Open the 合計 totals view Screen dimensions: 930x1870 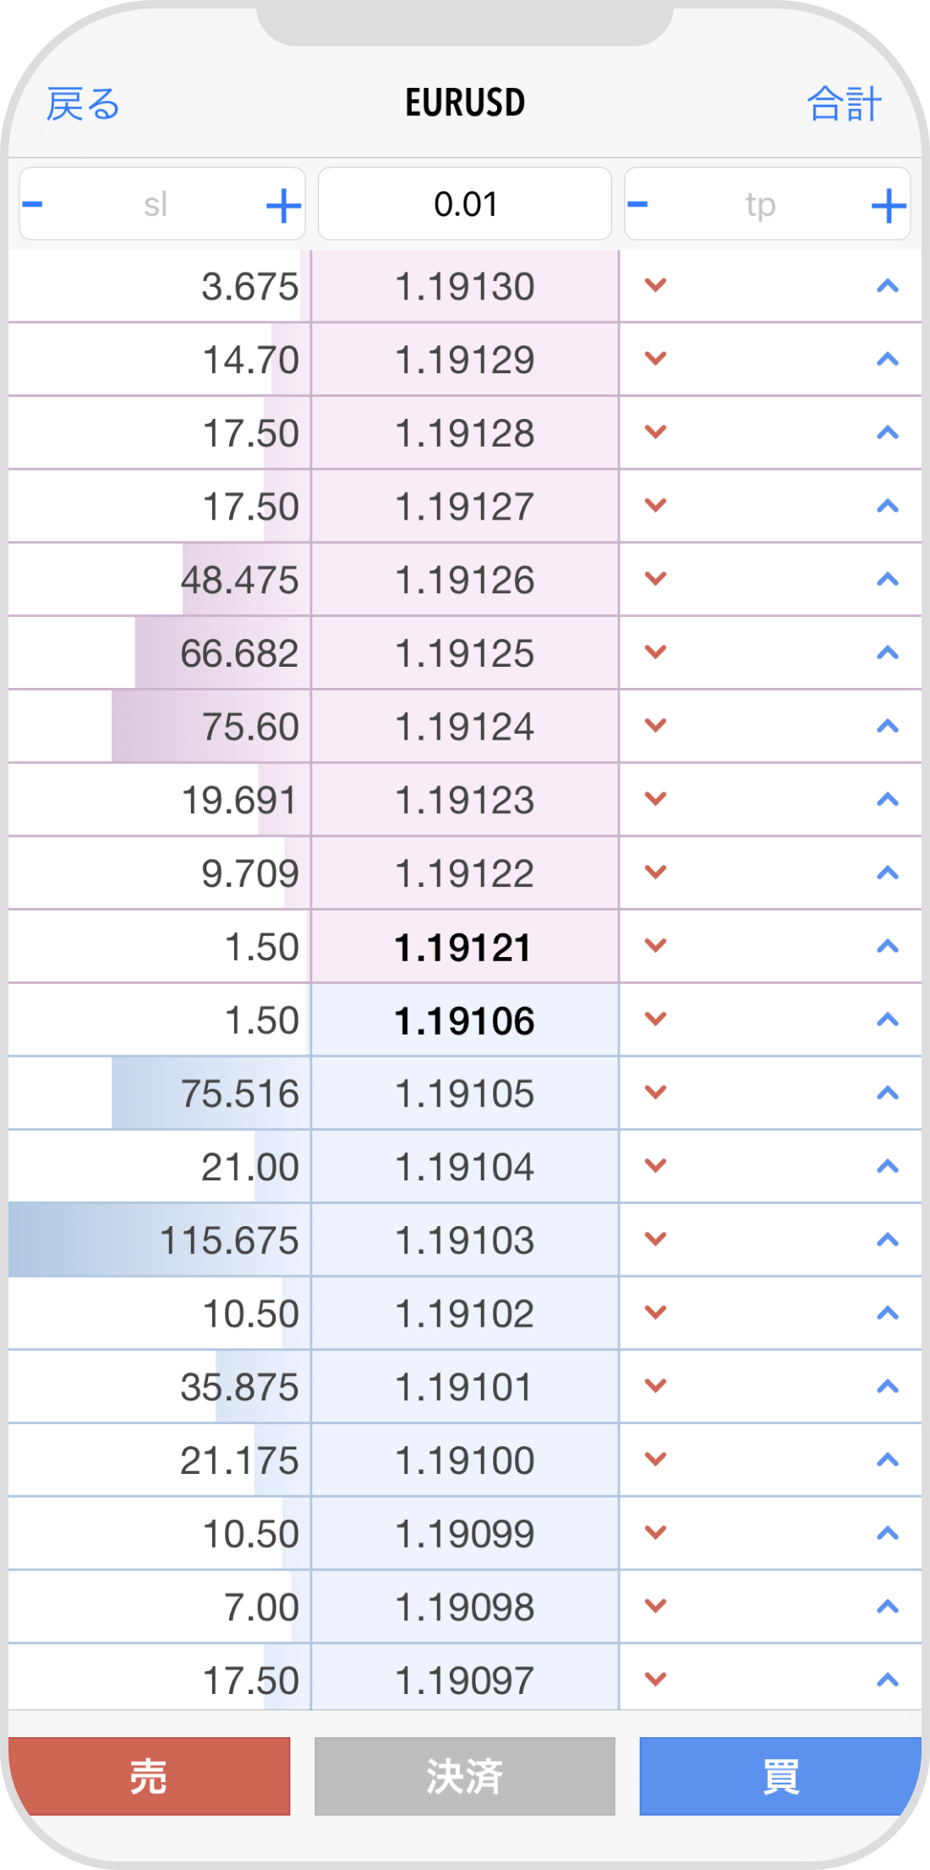tap(844, 104)
